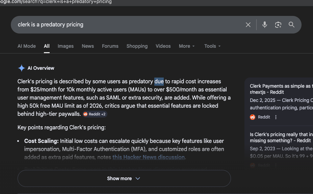Open this Hacker News discussion link
Viewport: 313px width, 194px height.
(149, 157)
